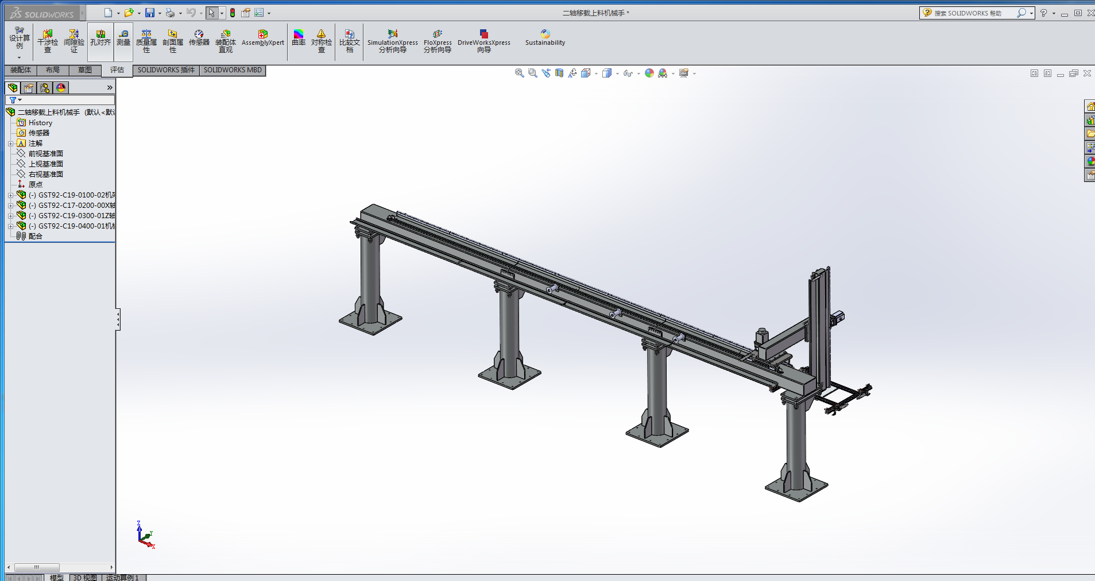Run the 干涉检查 interference check tool
The width and height of the screenshot is (1095, 581).
pyautogui.click(x=48, y=41)
